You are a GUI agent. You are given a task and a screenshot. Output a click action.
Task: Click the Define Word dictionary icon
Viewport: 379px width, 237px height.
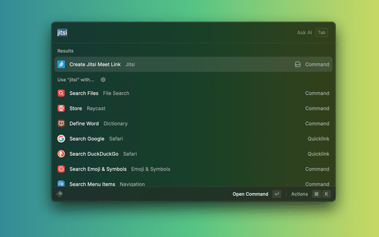[61, 123]
